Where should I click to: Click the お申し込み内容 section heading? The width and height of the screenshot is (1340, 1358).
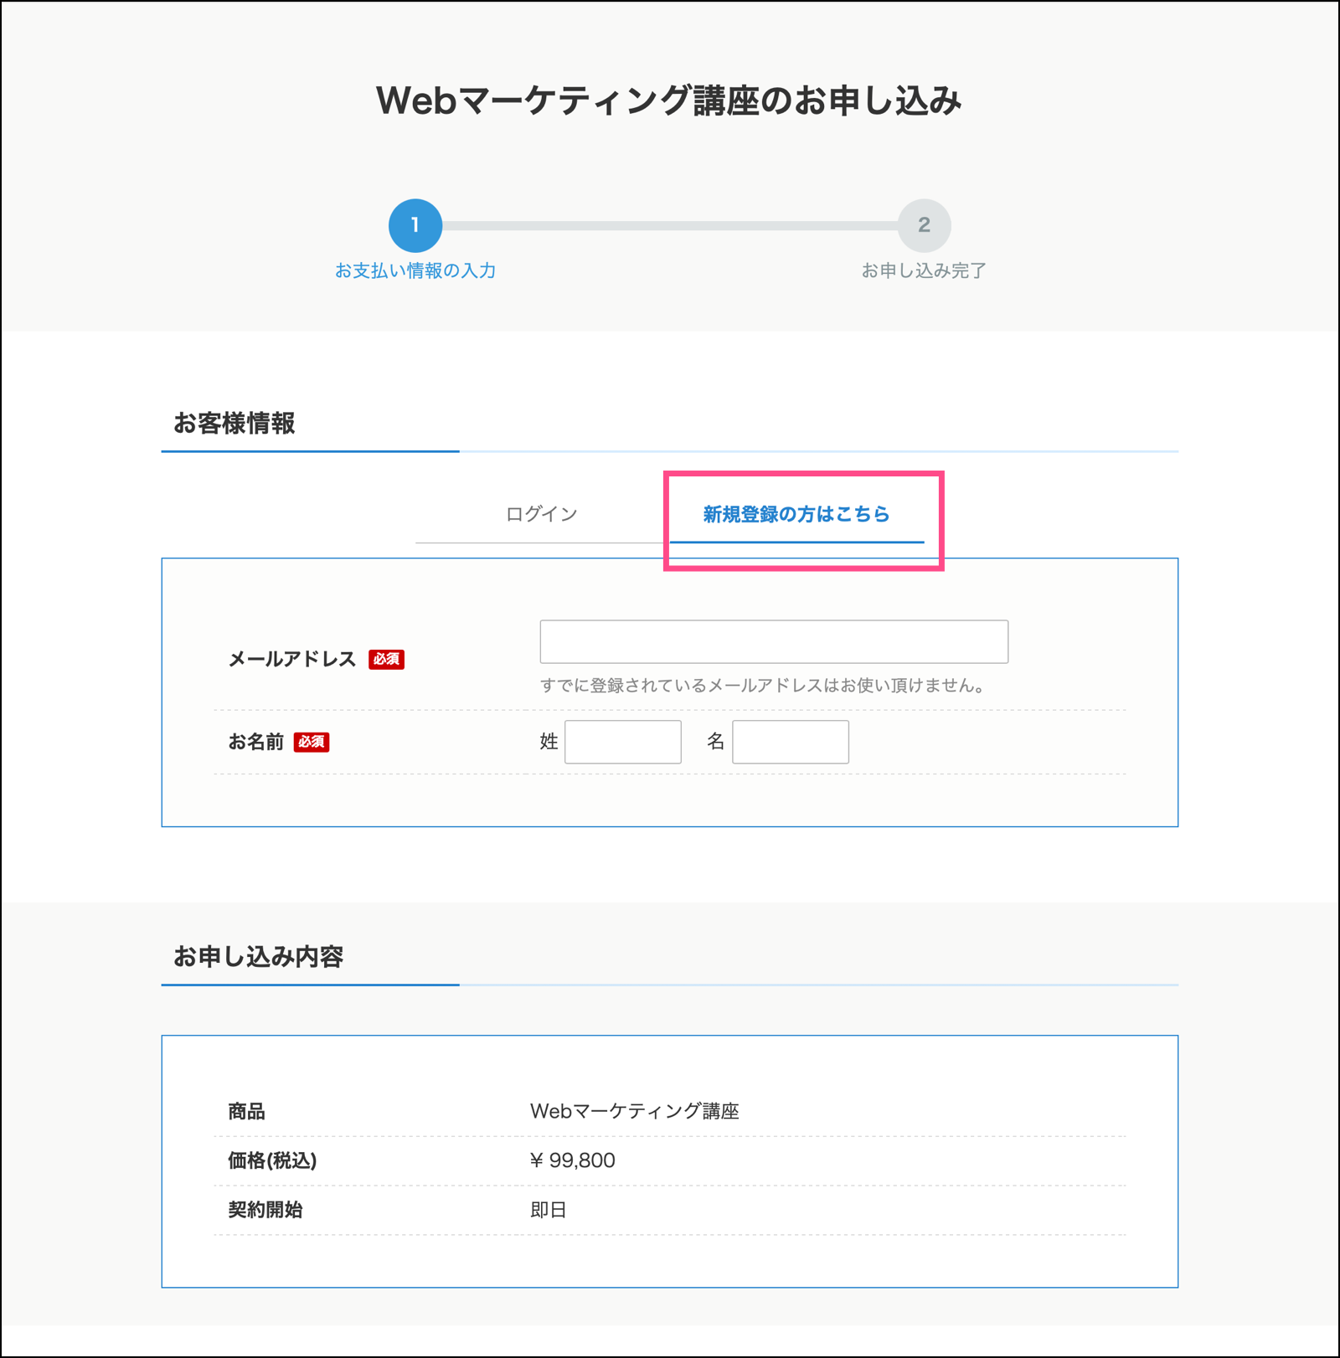click(258, 957)
